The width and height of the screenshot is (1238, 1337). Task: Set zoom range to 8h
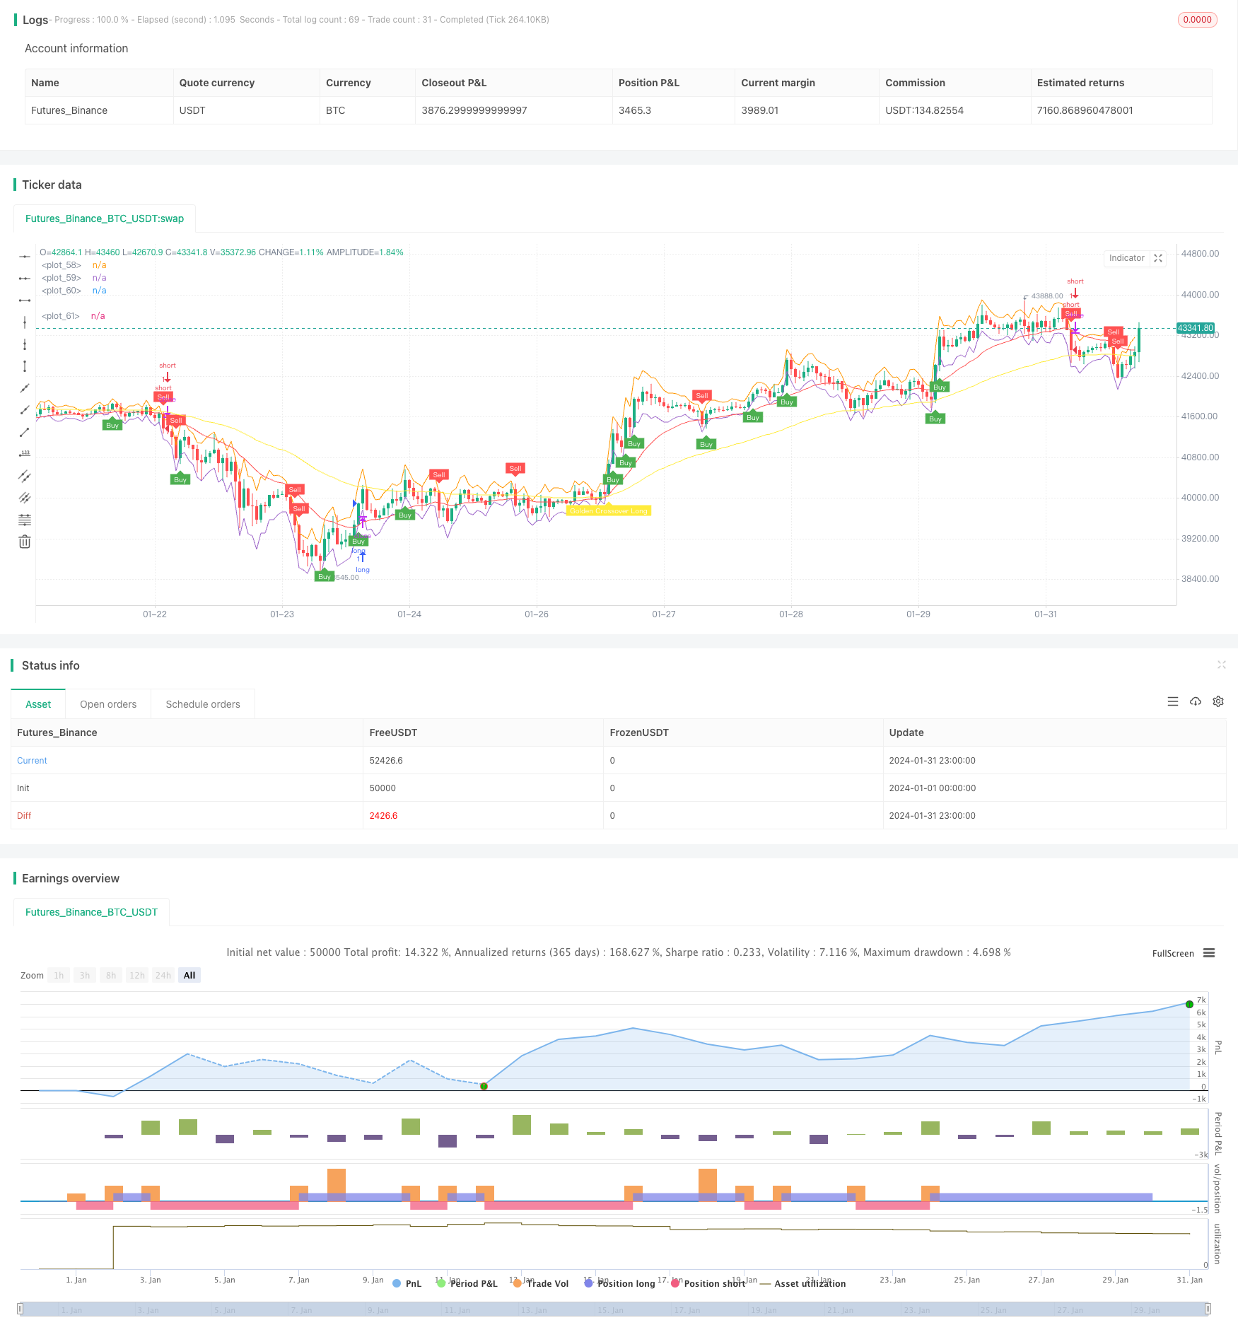coord(111,975)
